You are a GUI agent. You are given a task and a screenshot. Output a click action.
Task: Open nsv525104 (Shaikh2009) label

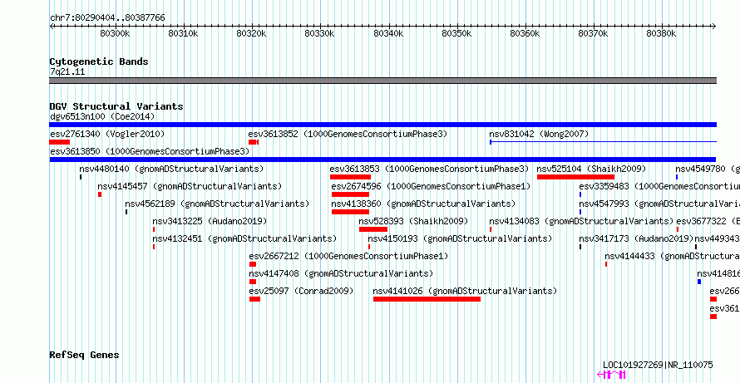(591, 169)
